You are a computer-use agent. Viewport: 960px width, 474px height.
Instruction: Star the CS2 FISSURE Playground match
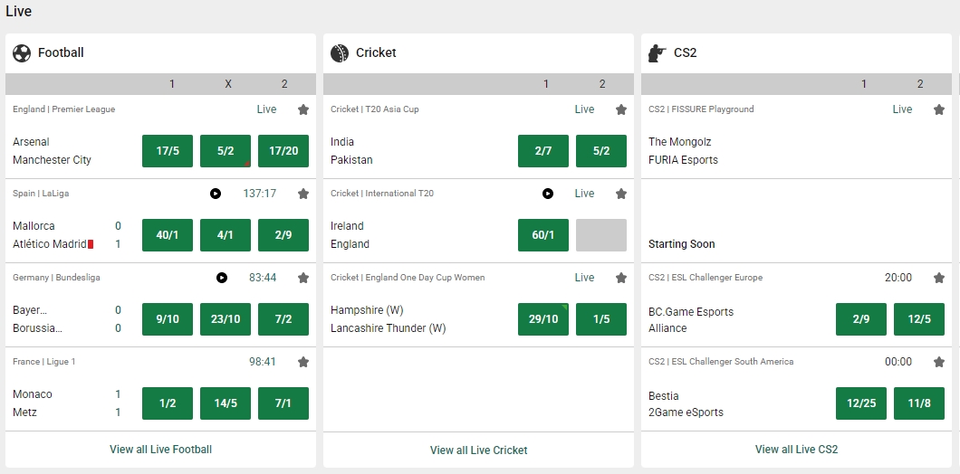[939, 109]
